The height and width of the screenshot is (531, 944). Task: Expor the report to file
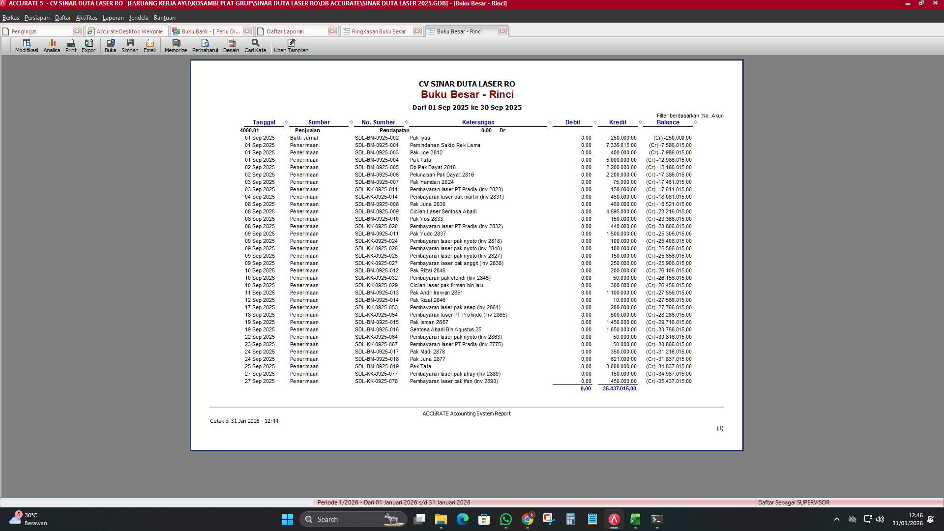click(x=88, y=46)
